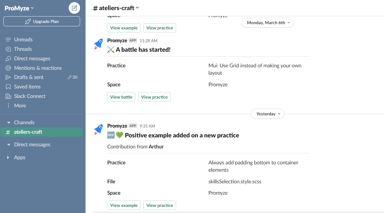384x213 pixels.
Task: Collapse the Direct messages section
Action: tap(9, 144)
